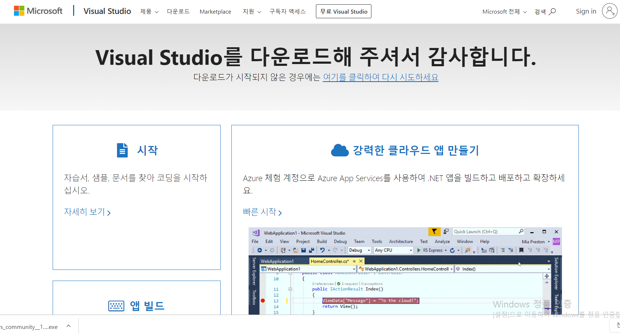Image resolution: width=620 pixels, height=335 pixels.
Task: Click the retry download link
Action: [380, 77]
